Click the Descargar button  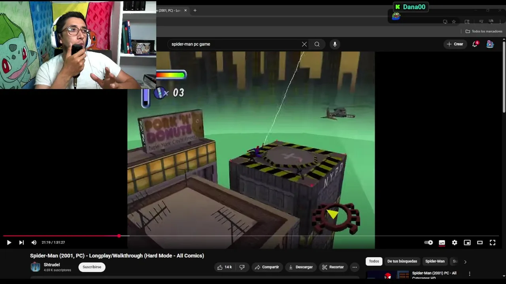tap(300, 267)
